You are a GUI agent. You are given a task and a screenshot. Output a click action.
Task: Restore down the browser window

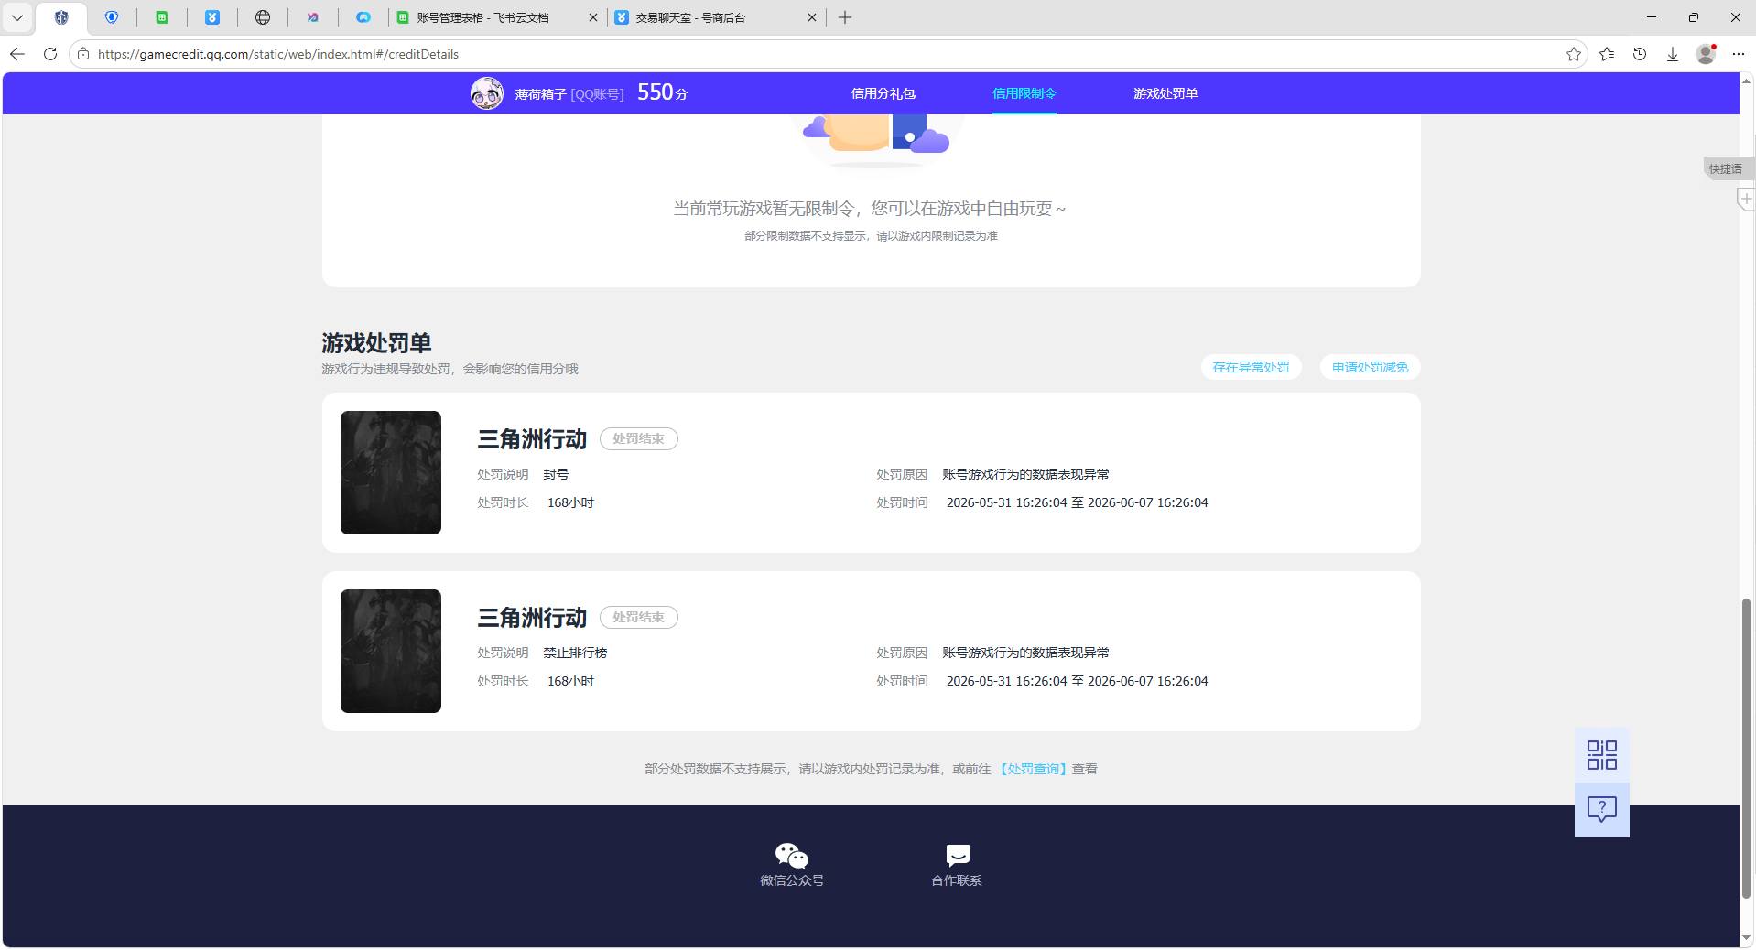click(x=1694, y=17)
